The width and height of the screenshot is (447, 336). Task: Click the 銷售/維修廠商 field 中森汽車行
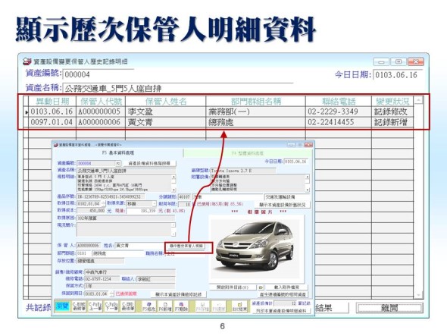pos(130,272)
